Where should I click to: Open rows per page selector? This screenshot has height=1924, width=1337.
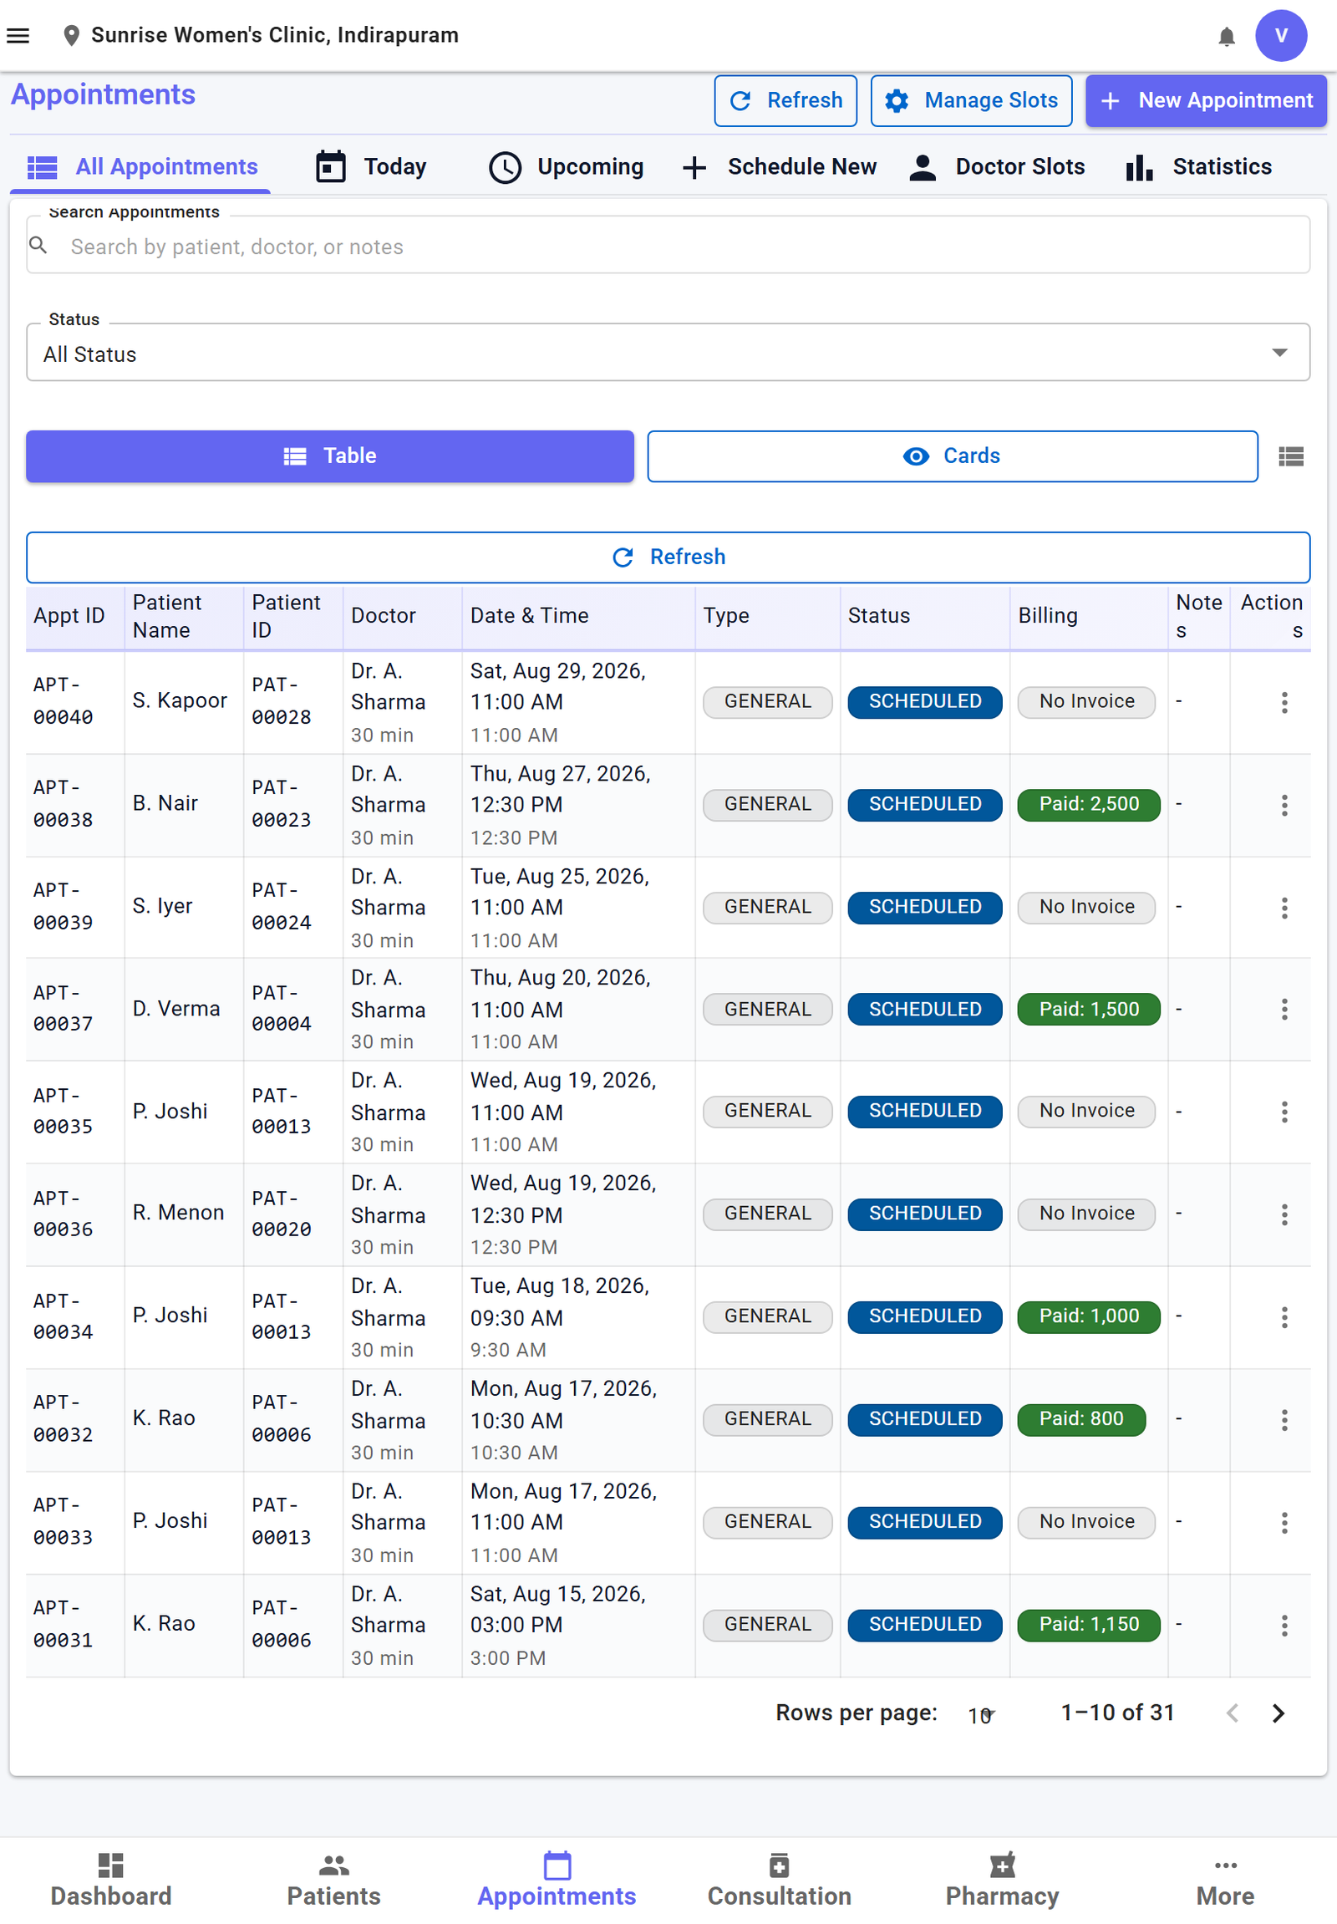(x=982, y=1715)
